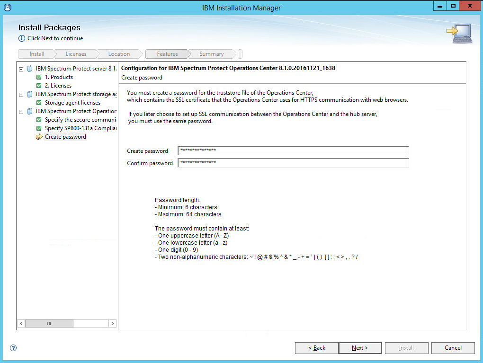The width and height of the screenshot is (483, 363).
Task: Collapse the Spectrum Protect Operations Center node
Action: [21, 111]
